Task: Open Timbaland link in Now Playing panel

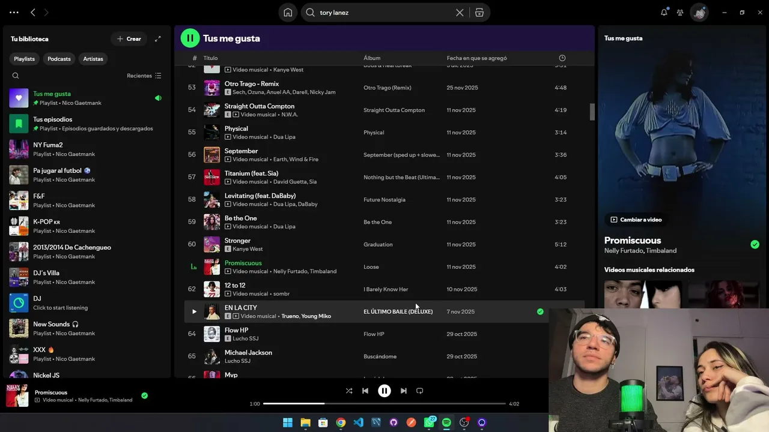Action: 661,251
